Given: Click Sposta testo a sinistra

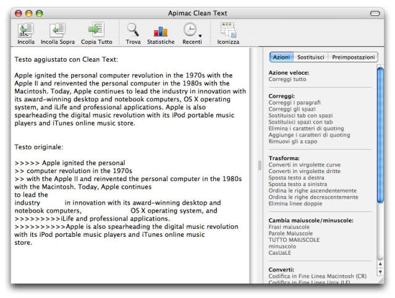Looking at the screenshot, I should (298, 184).
